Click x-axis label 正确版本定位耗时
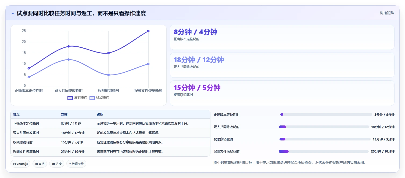This screenshot has height=178, width=405. coord(29,91)
